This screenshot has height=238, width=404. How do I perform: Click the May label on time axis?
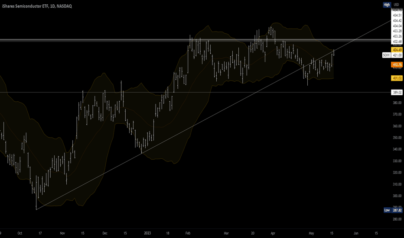pos(311,233)
